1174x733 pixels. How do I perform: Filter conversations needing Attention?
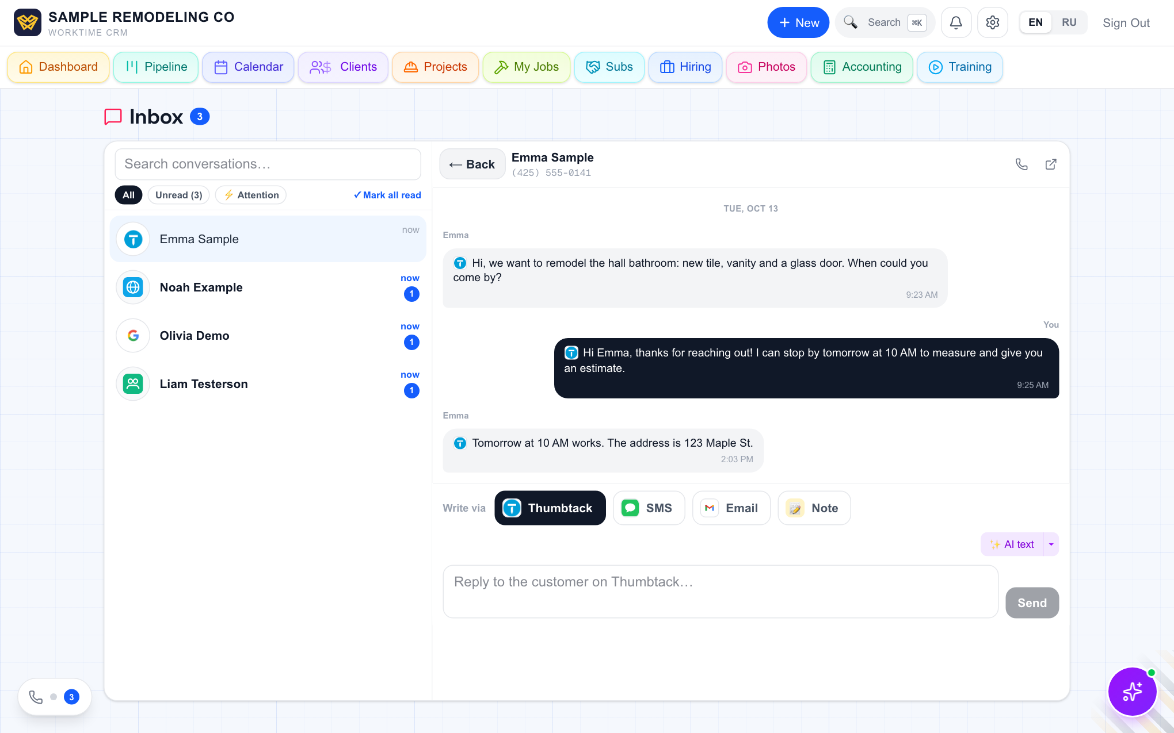coord(251,195)
